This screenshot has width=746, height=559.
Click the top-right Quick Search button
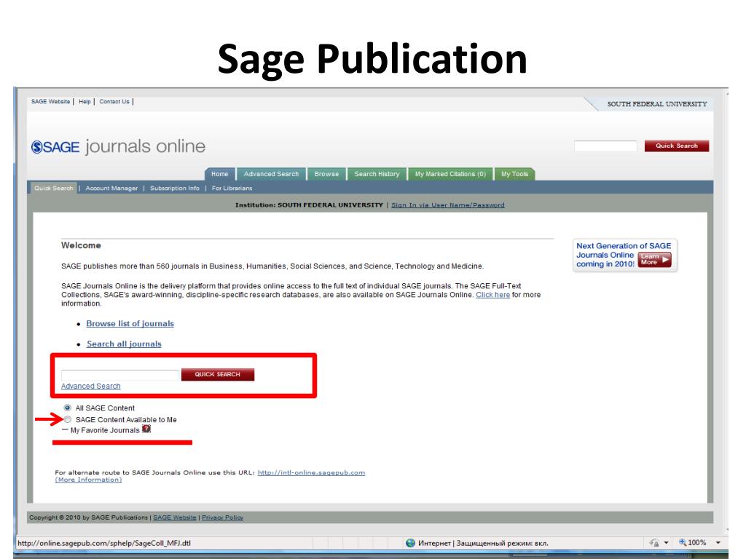(677, 146)
